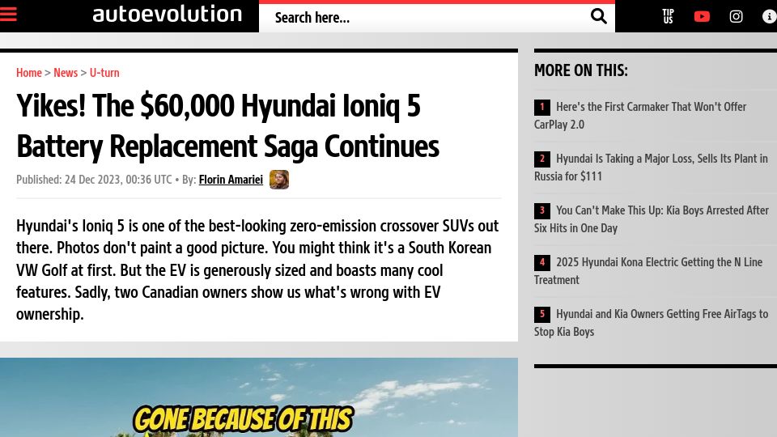
Task: Open 'Kia Boys Arrested After Six Hits' article
Action: (651, 219)
